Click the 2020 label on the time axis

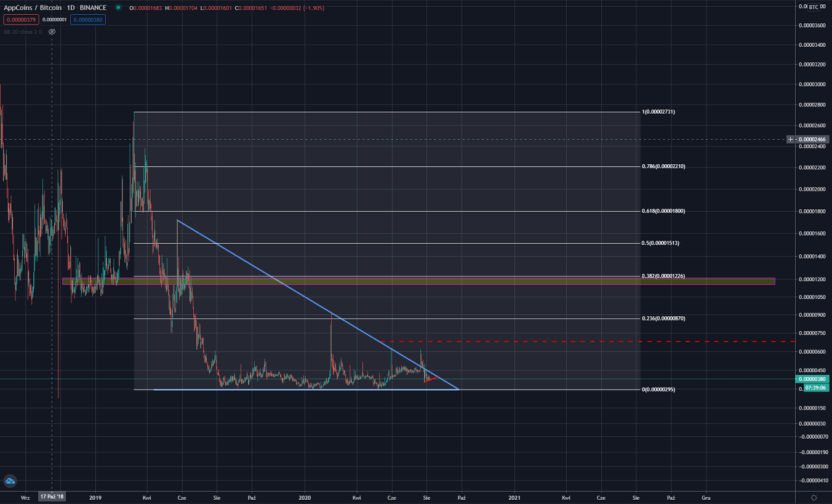[x=305, y=497]
